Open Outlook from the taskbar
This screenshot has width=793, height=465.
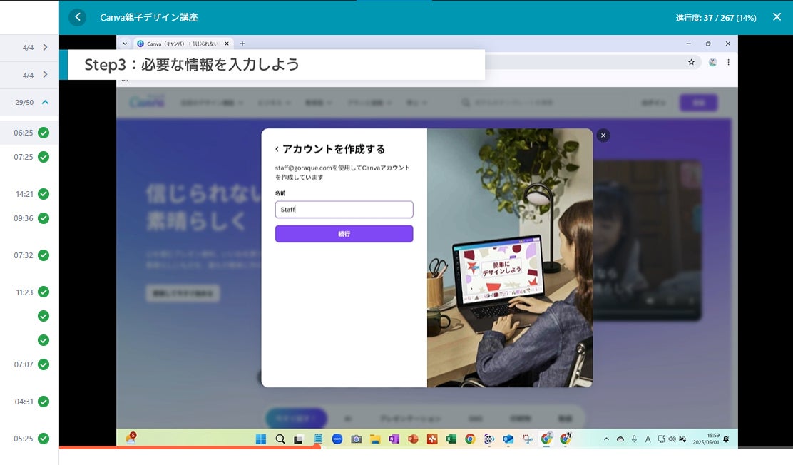(x=508, y=439)
